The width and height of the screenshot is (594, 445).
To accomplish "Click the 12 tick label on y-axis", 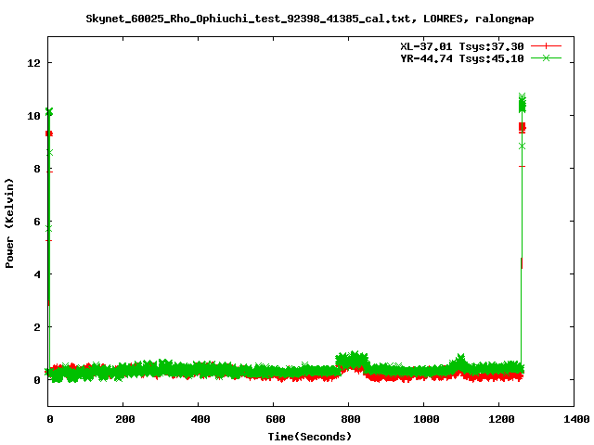I will (x=34, y=63).
